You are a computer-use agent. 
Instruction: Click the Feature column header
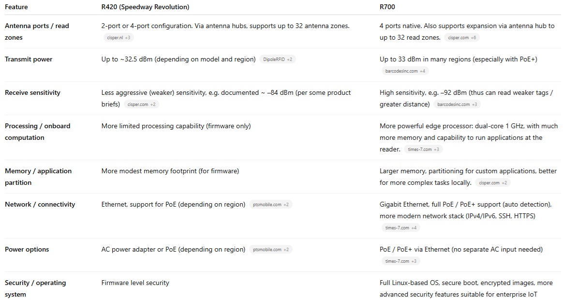click(16, 7)
